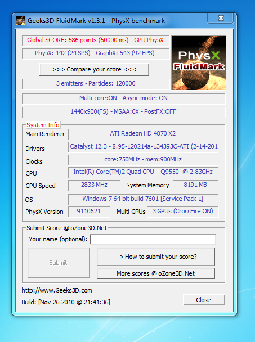255x342 pixels.
Task: Click the 8191 MB system memory field
Action: [195, 185]
